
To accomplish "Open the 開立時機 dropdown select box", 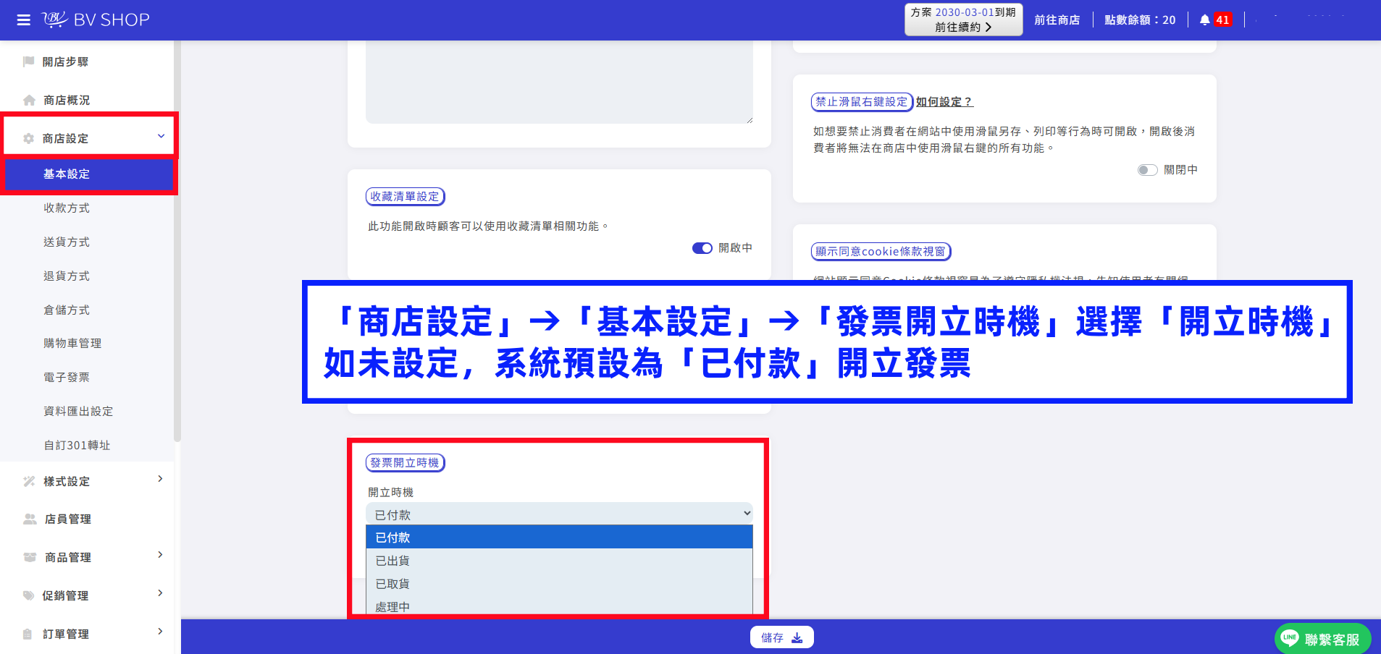I will click(x=559, y=514).
